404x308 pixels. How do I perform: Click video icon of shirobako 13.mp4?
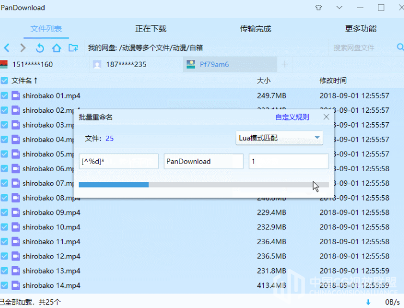pos(16,271)
